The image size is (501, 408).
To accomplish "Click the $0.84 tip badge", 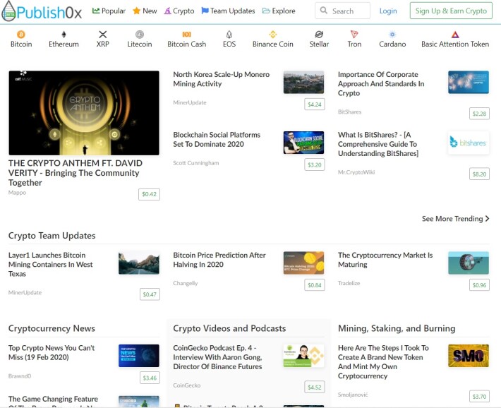I will pos(315,285).
